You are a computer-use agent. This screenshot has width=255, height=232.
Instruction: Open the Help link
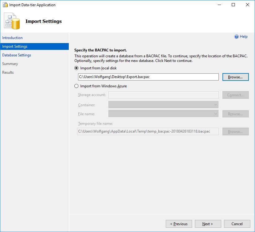coord(241,37)
